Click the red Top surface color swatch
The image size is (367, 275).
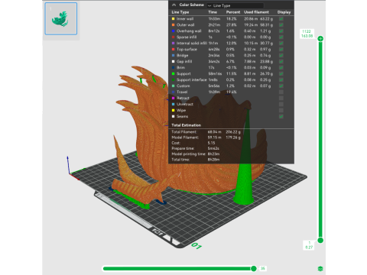(174, 50)
